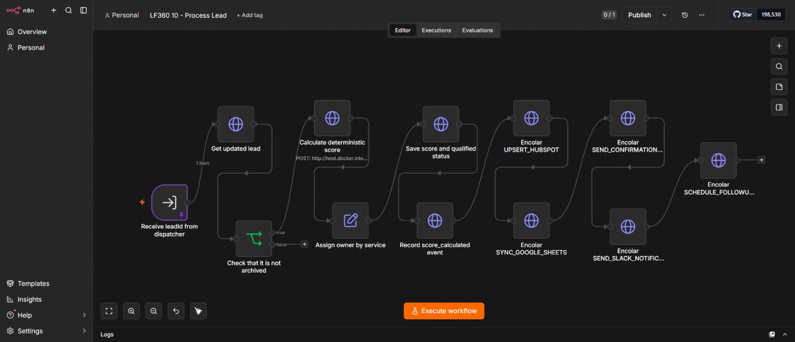Open workflow history clock icon
This screenshot has width=795, height=342.
click(684, 15)
